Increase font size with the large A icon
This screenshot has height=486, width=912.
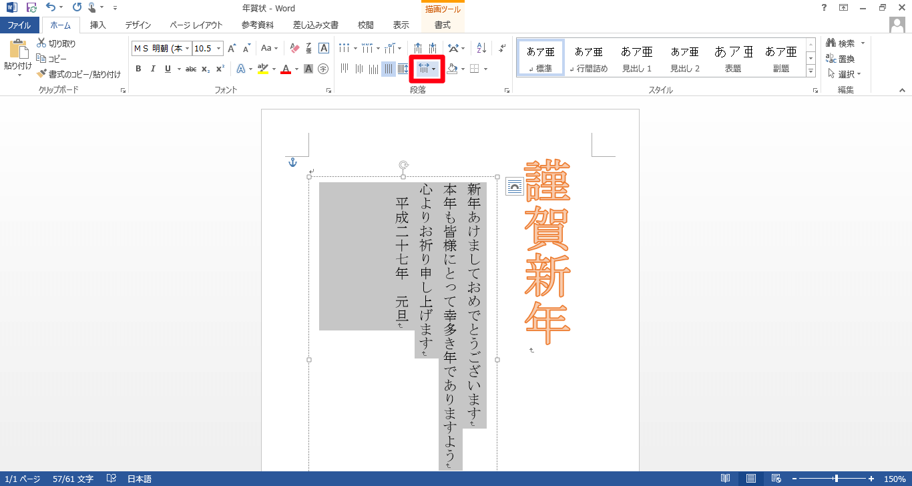(232, 48)
